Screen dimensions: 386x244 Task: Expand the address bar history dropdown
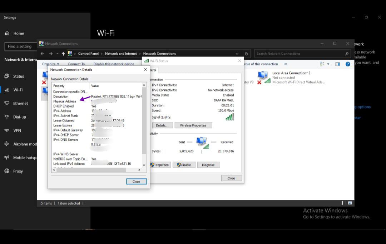pyautogui.click(x=237, y=54)
